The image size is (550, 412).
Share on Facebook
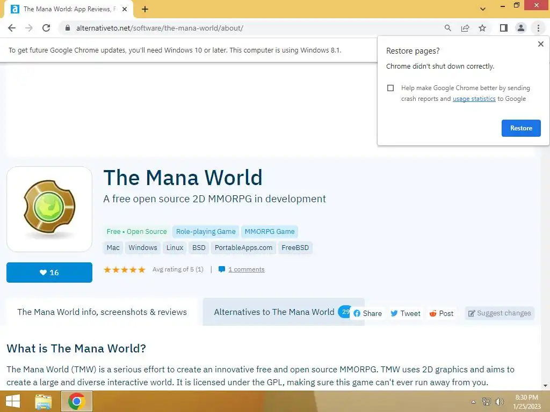click(x=367, y=313)
